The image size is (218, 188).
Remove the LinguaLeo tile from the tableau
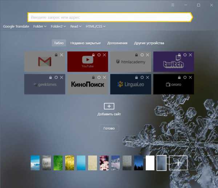click(147, 78)
